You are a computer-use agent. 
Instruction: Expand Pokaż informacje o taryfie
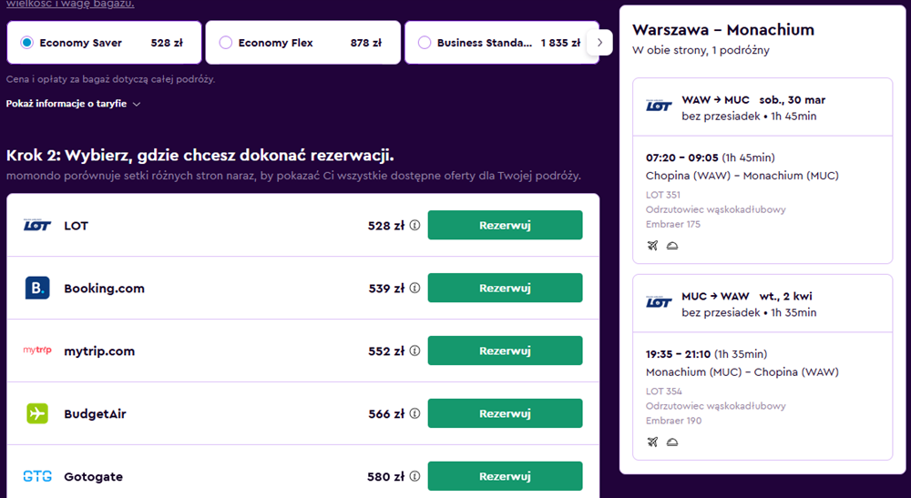coord(73,104)
